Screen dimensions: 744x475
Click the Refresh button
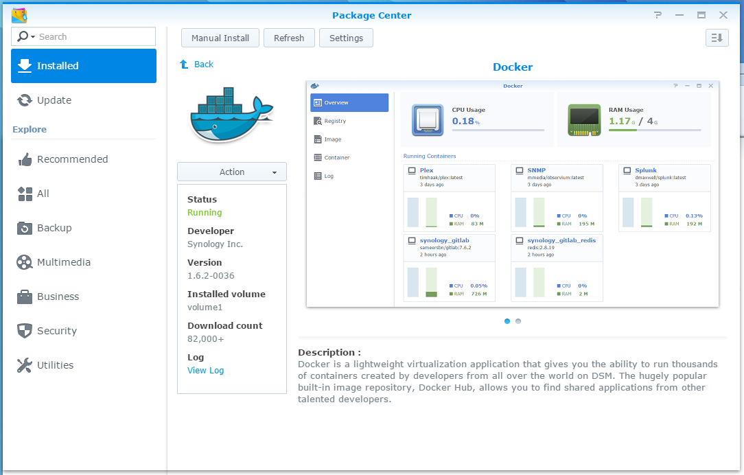tap(289, 38)
